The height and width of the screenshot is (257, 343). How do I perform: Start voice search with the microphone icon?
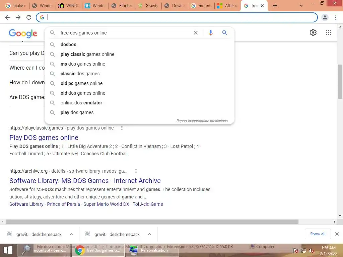point(210,33)
